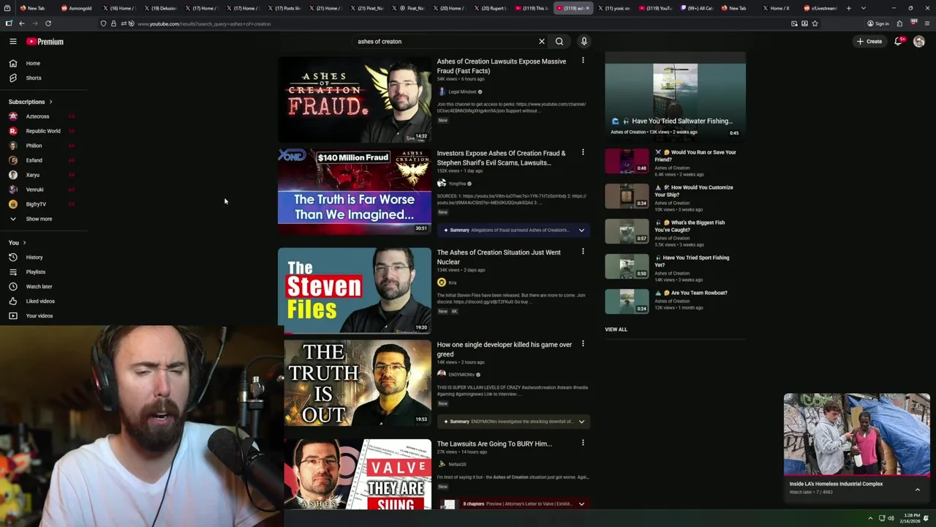Open more options for Lawsuits Expose Massive Fraud

click(583, 61)
